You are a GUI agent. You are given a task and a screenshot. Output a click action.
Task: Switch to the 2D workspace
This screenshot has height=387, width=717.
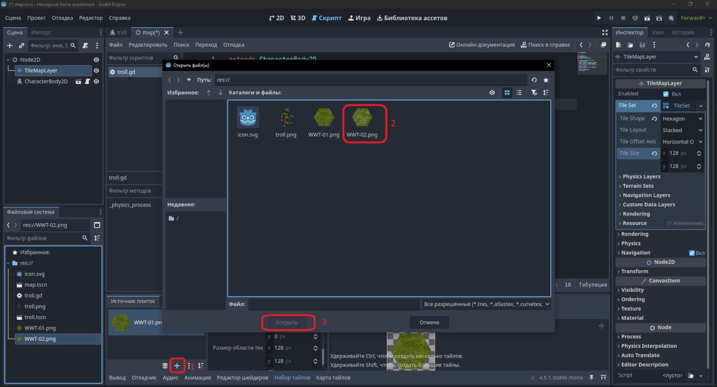click(276, 18)
